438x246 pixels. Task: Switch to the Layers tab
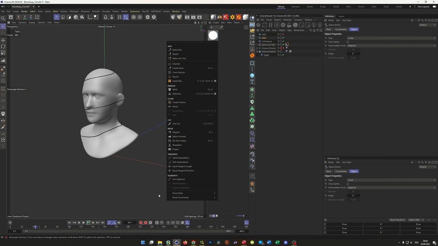(x=341, y=16)
